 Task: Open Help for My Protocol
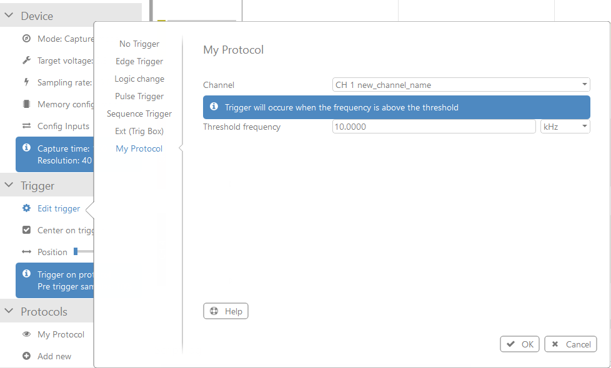pyautogui.click(x=226, y=311)
